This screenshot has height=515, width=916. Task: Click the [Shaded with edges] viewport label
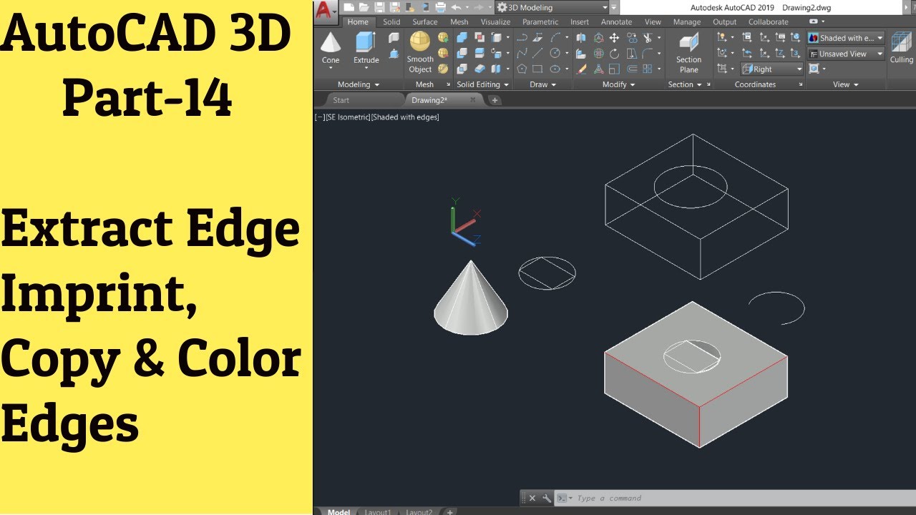pos(405,117)
